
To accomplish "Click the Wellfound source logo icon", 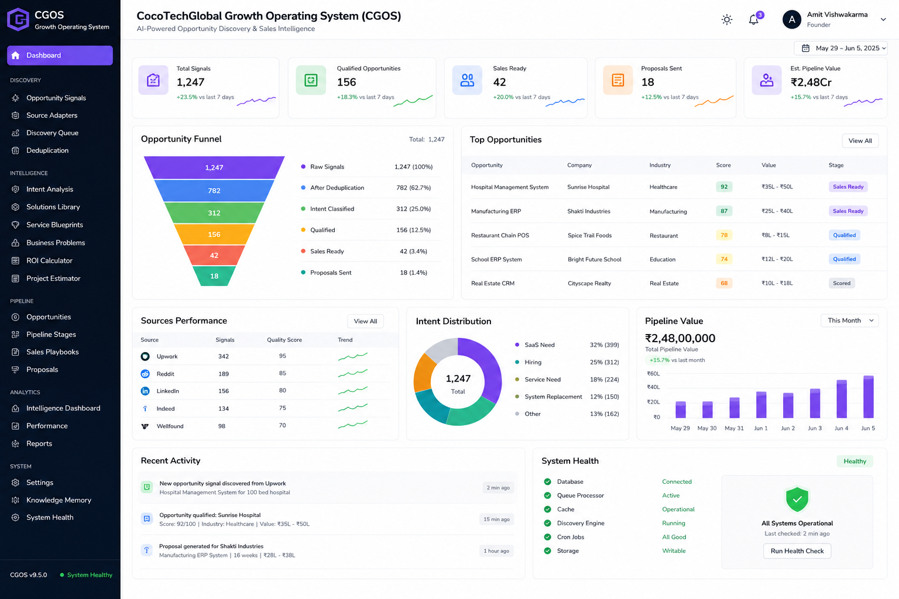I will tap(145, 426).
